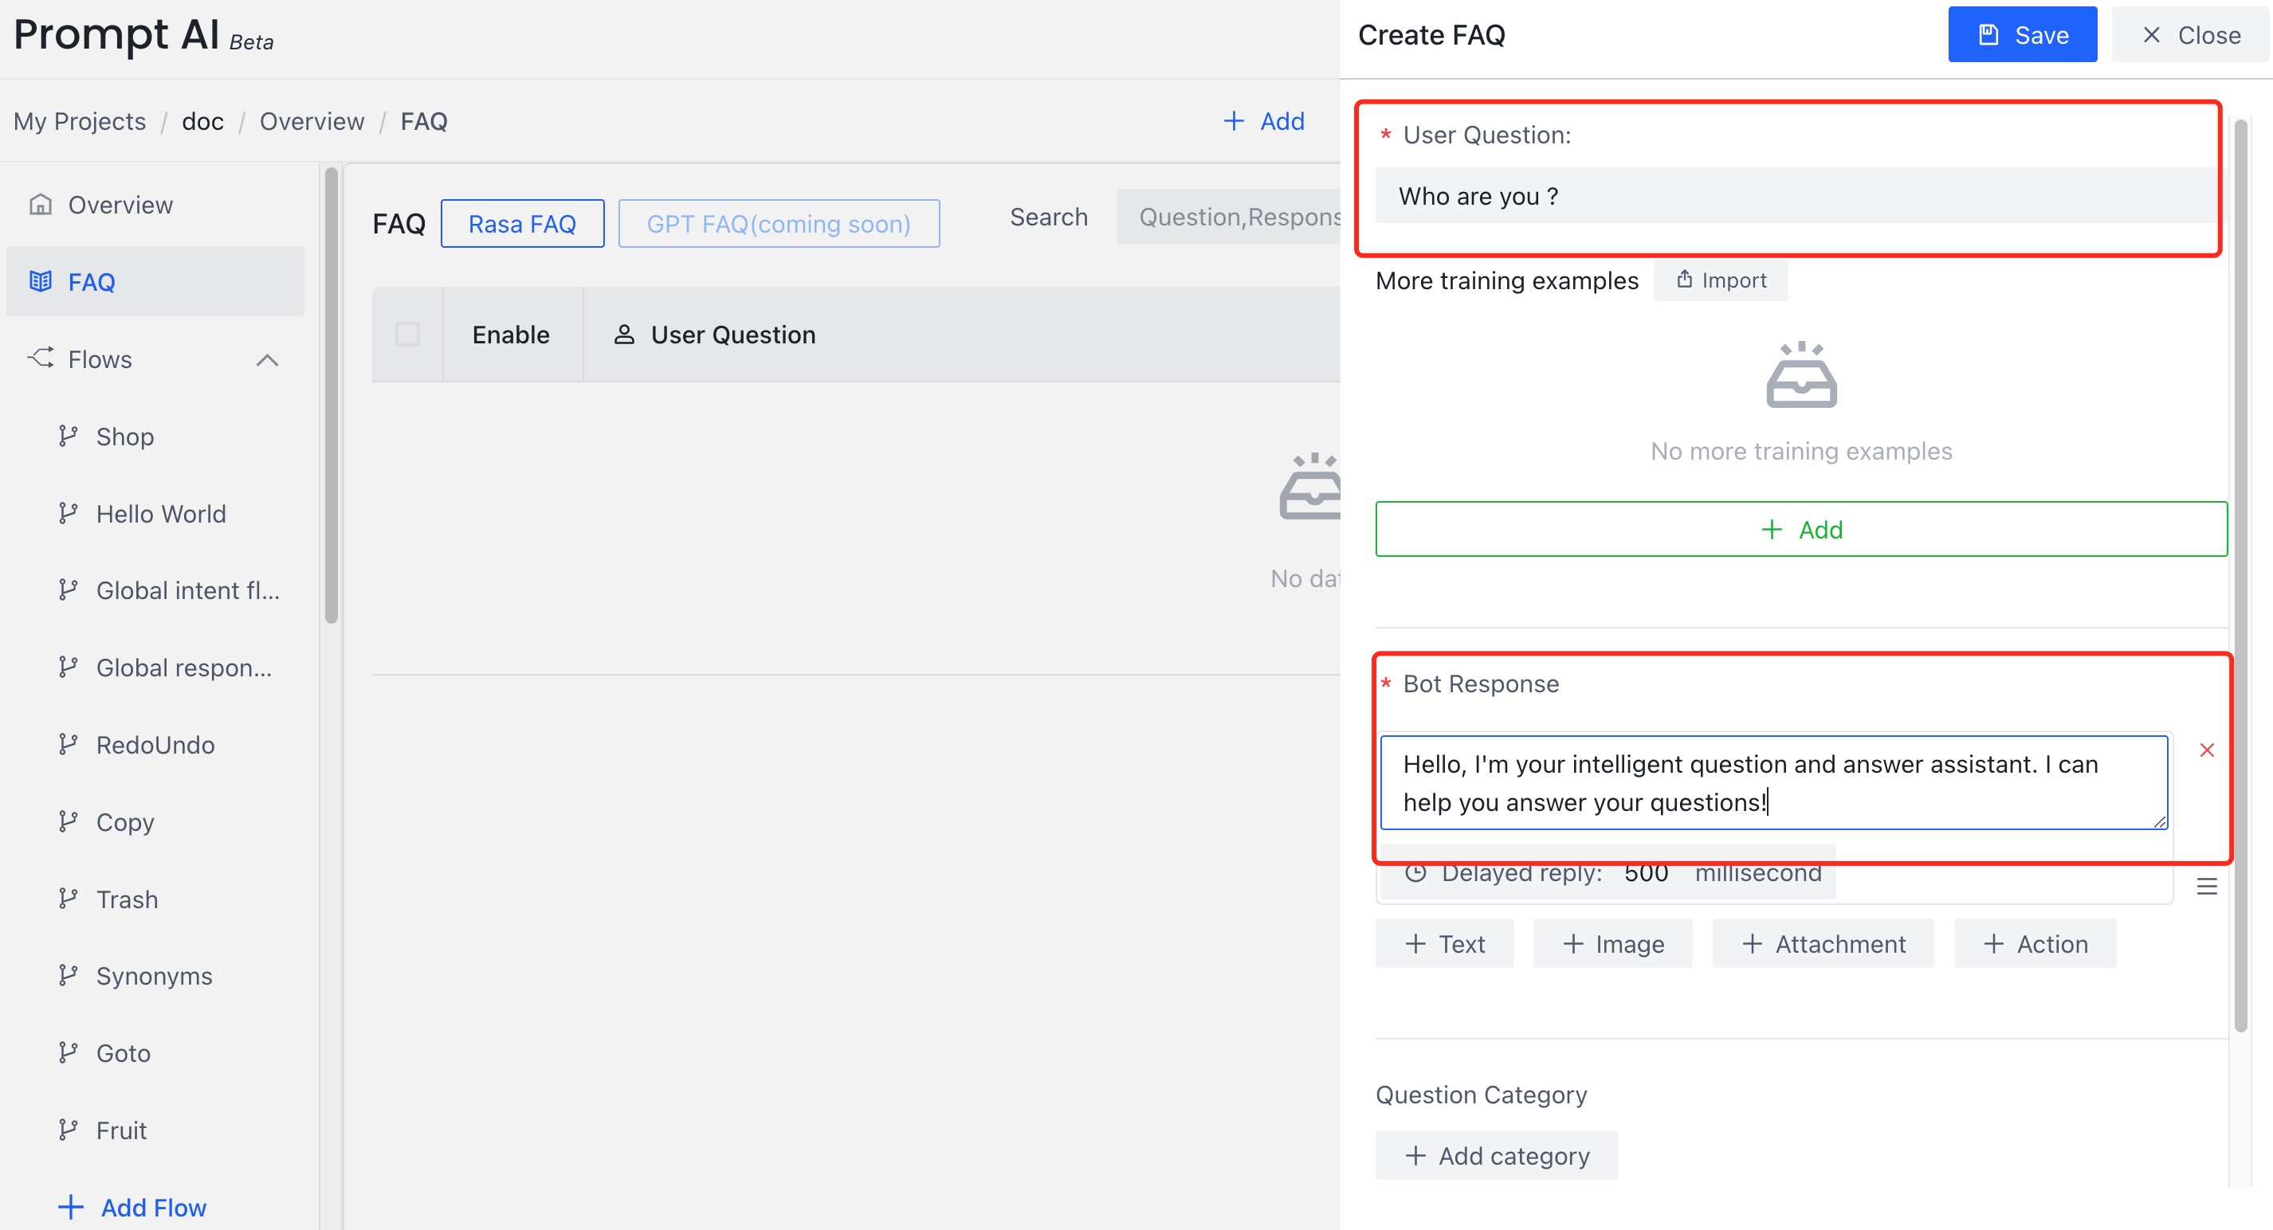Toggle the select-all checkbox in FAQ table
Viewport: 2273px width, 1230px height.
click(408, 334)
